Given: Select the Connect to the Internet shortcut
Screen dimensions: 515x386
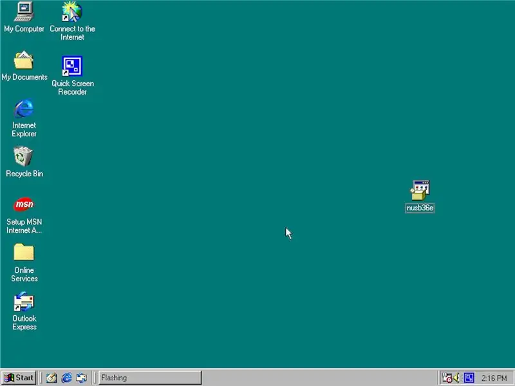Looking at the screenshot, I should click(72, 12).
